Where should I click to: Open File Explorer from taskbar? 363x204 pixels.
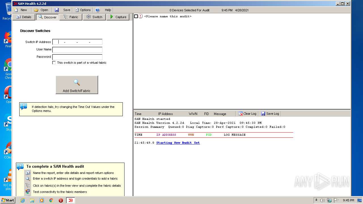click(32, 200)
